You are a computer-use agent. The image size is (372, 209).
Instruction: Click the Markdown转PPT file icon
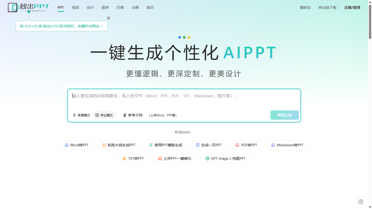273,145
